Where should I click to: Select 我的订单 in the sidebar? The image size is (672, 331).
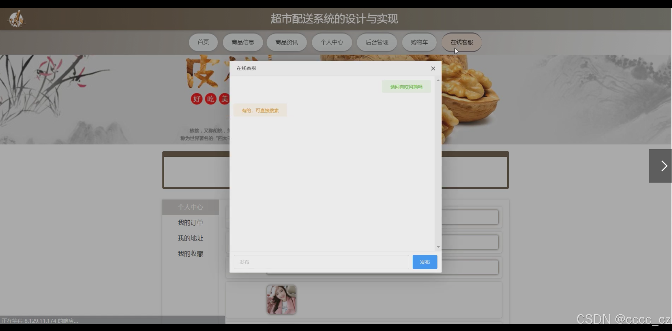pos(190,223)
